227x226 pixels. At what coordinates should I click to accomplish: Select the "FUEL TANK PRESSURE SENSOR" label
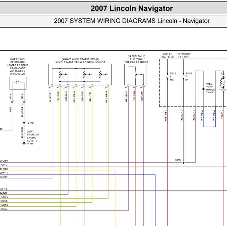coord(136,61)
